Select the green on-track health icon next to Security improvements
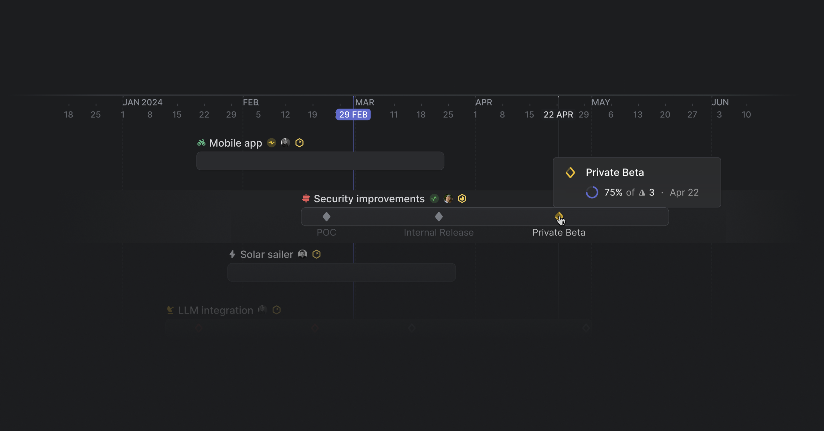Viewport: 824px width, 431px height. click(434, 198)
